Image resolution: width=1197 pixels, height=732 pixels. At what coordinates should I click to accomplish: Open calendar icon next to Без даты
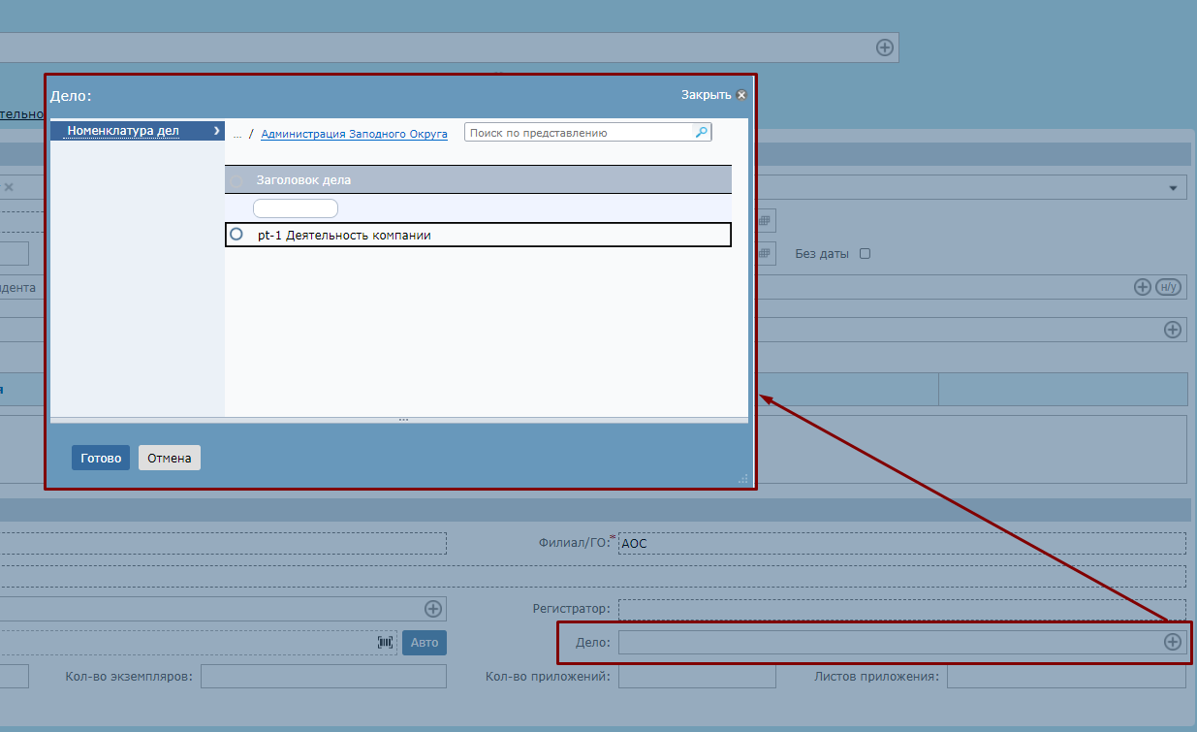pyautogui.click(x=765, y=253)
